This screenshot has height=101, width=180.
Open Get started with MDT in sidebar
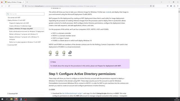click(x=14, y=18)
